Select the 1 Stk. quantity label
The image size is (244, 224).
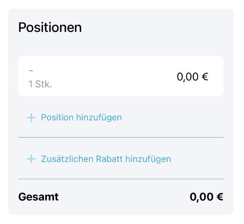[40, 84]
